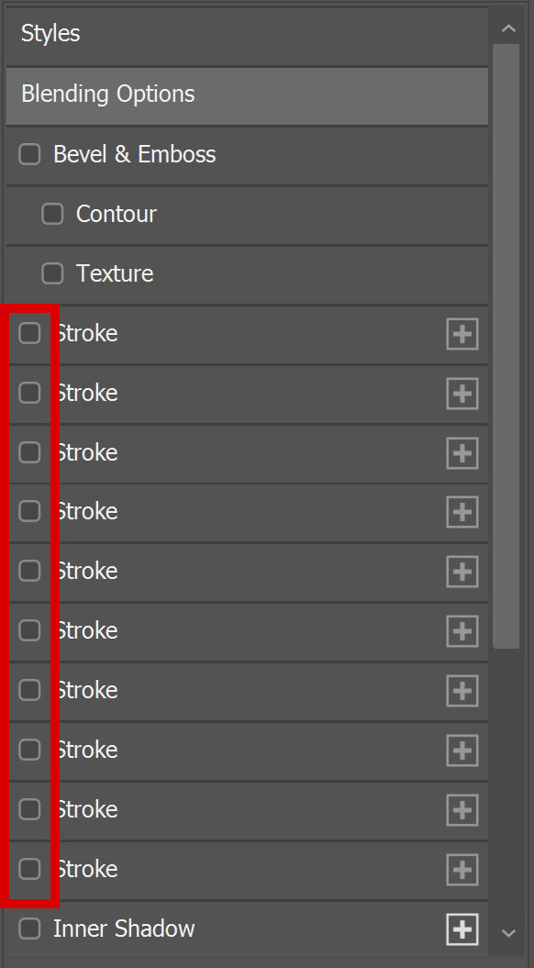
Task: Click the plus icon beside the bottom Stroke
Action: (462, 870)
